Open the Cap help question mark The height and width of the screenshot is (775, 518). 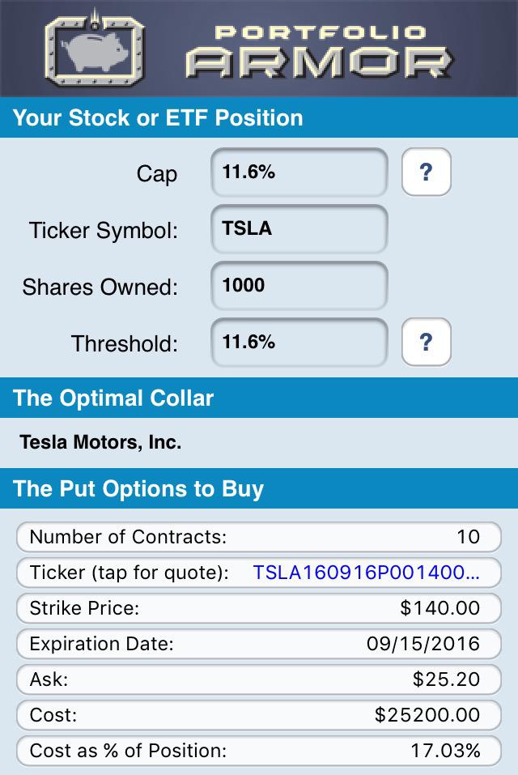(x=427, y=172)
